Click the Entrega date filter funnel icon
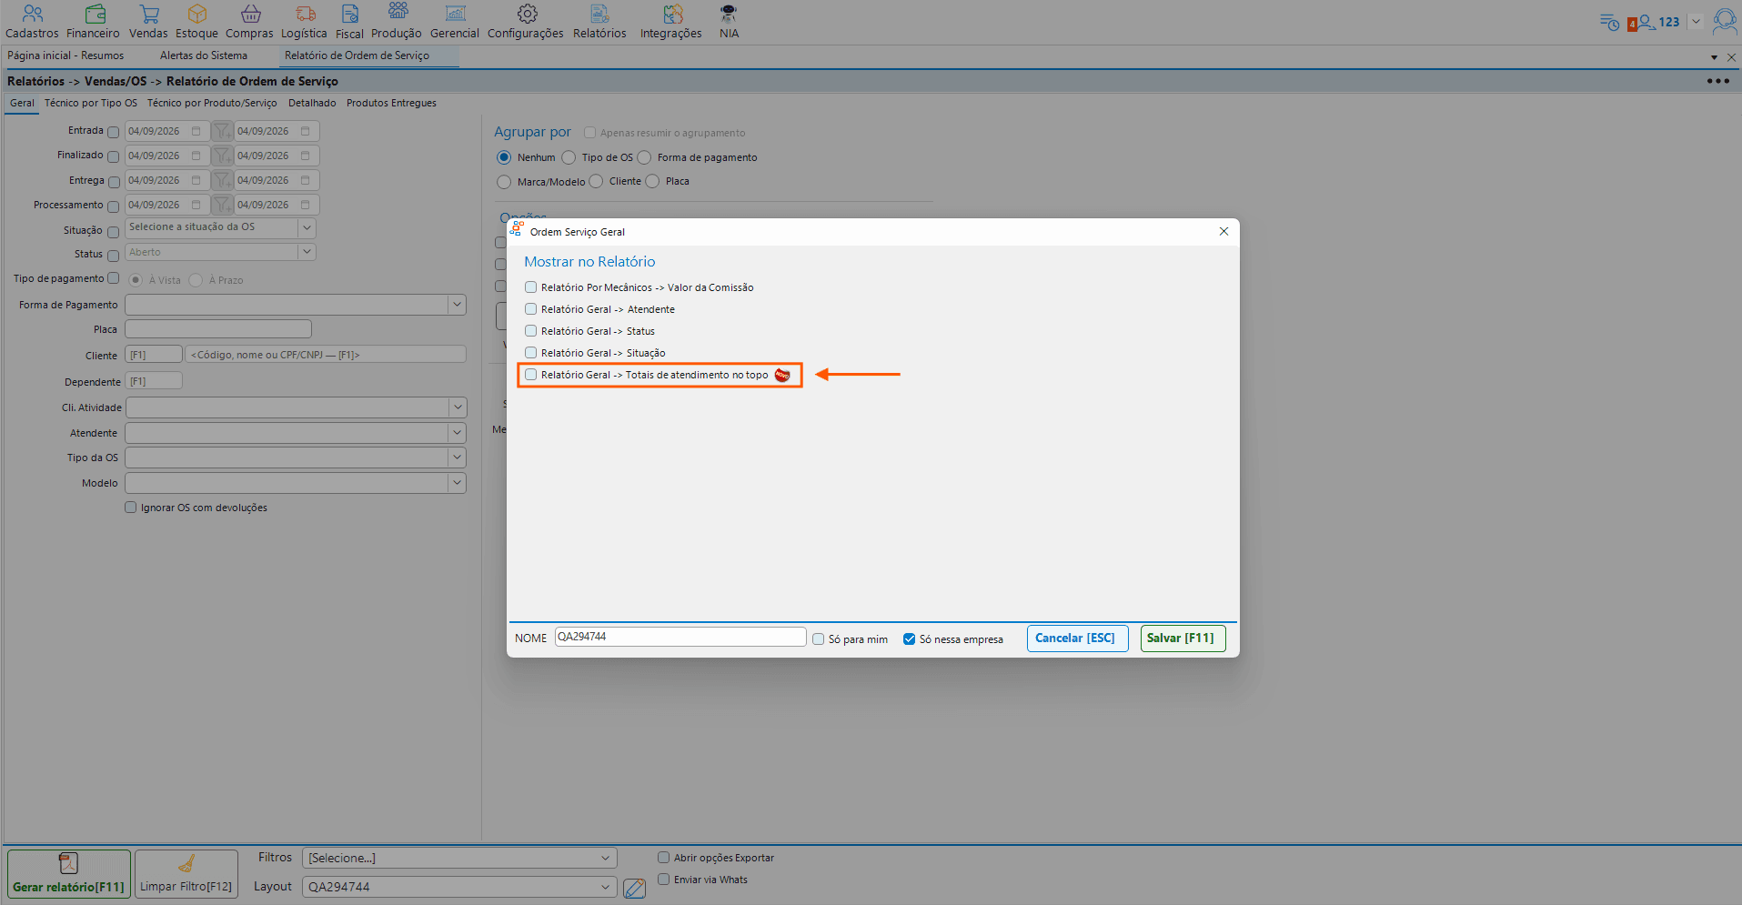This screenshot has height=905, width=1742. [223, 180]
